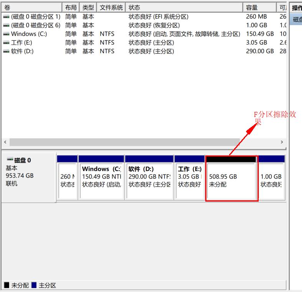
Task: Click drive icon beside 软件 (D:) volume
Action: [6, 51]
